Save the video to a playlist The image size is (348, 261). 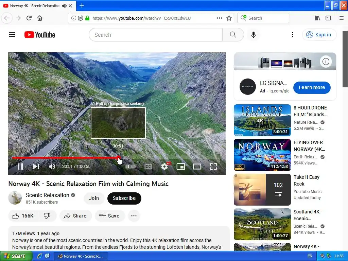pyautogui.click(x=109, y=216)
